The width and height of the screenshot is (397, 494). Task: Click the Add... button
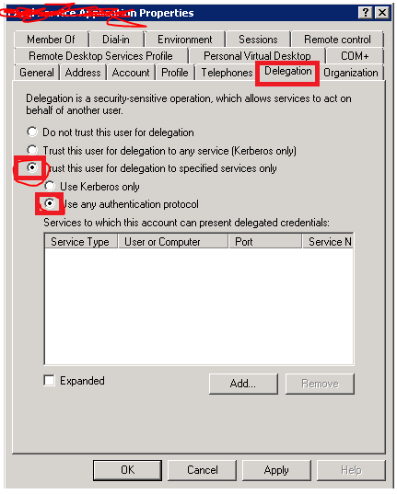click(x=243, y=384)
